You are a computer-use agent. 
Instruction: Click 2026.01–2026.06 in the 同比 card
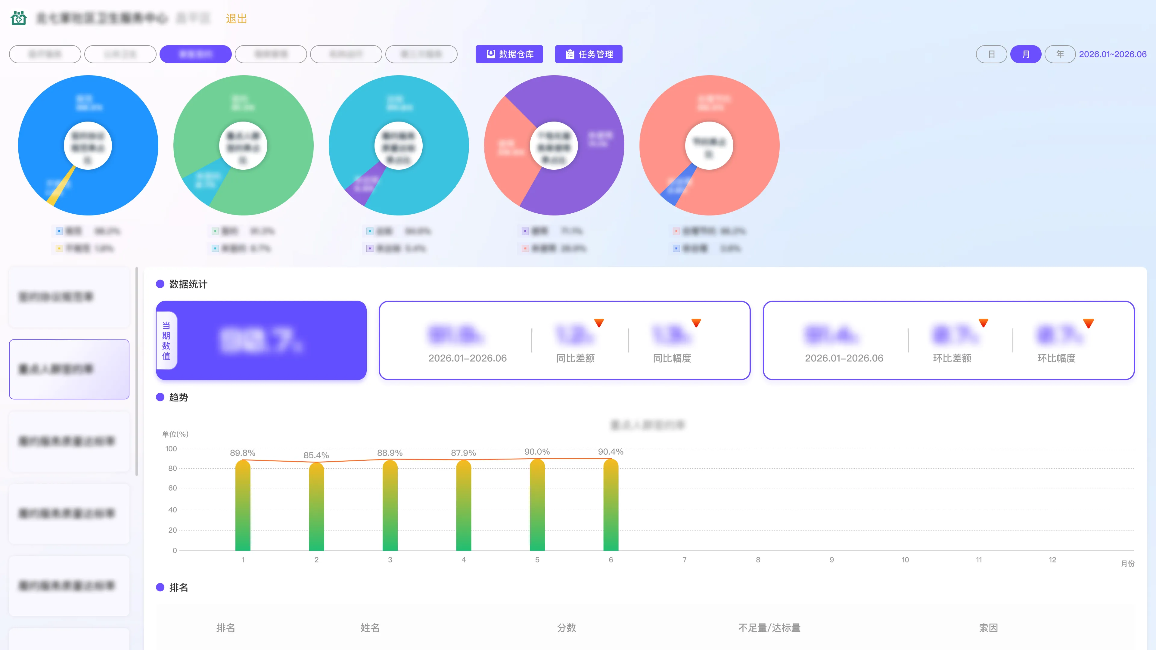click(x=467, y=358)
